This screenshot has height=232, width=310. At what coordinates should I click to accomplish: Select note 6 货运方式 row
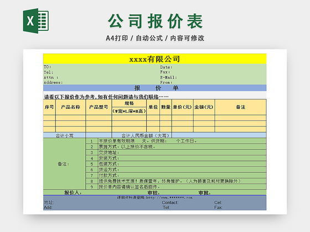click(x=182, y=170)
